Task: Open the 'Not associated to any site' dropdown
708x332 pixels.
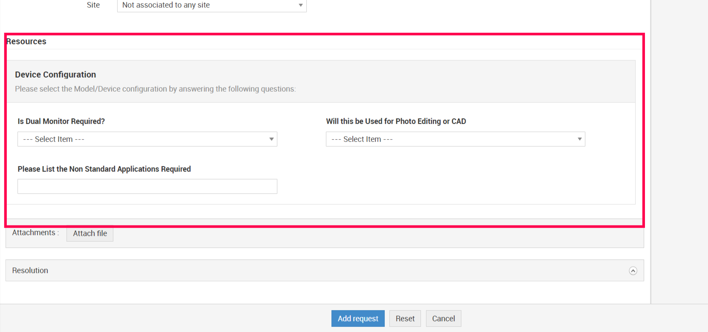Action: click(x=211, y=5)
